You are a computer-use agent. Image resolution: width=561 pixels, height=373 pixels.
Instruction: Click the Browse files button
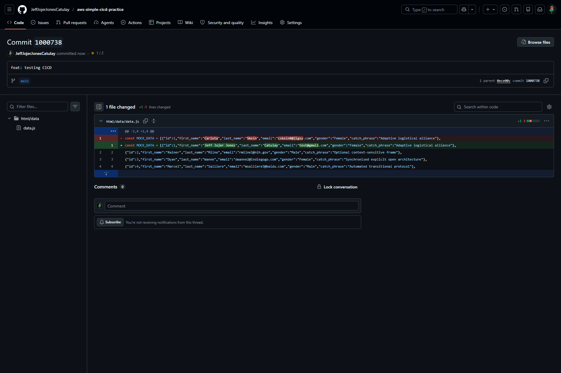[x=535, y=42]
